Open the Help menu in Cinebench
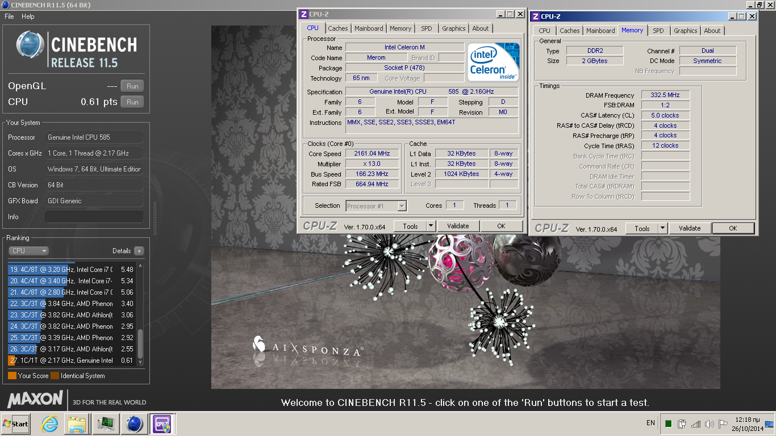 [28, 16]
